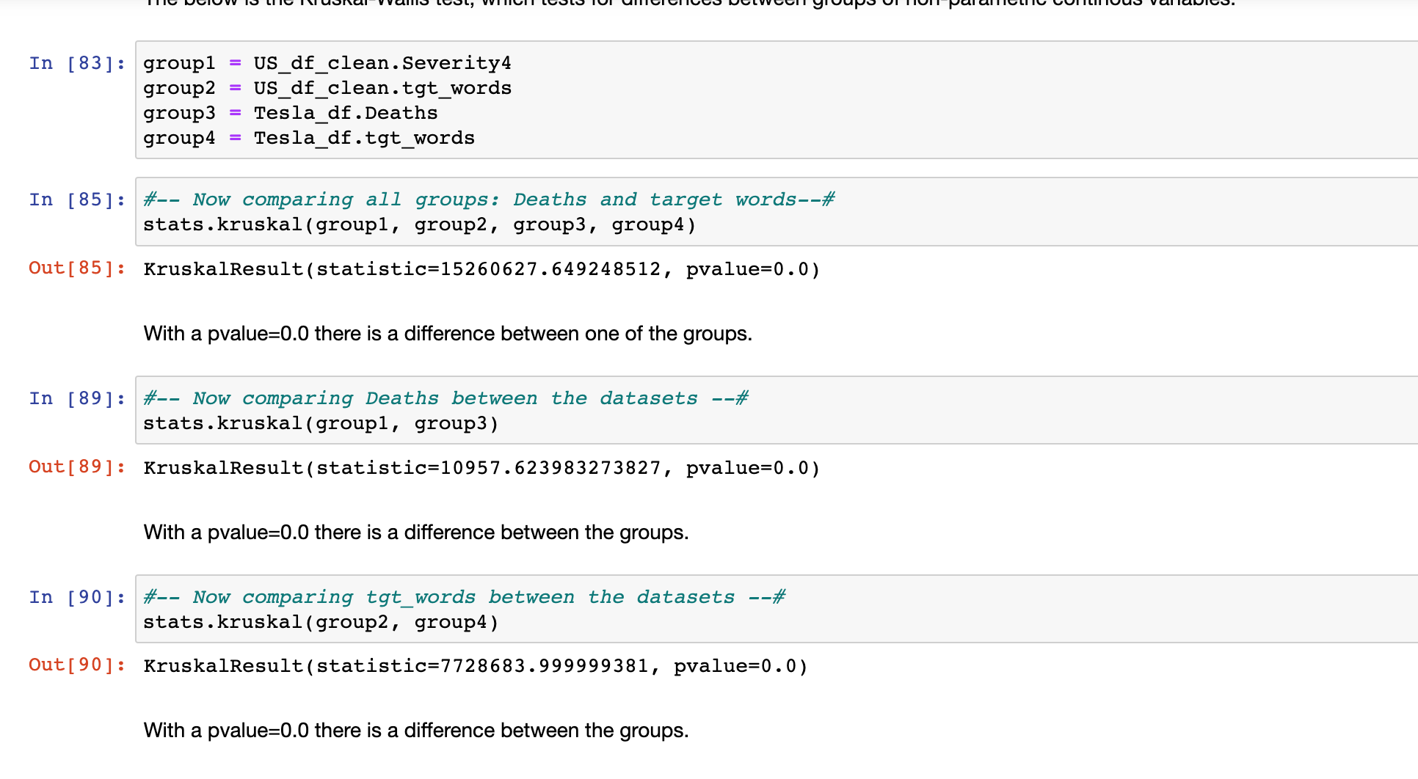Viewport: 1418px width, 779px height.
Task: Click the 'comparing Deaths between the datasets' comment
Action: pyautogui.click(x=446, y=398)
